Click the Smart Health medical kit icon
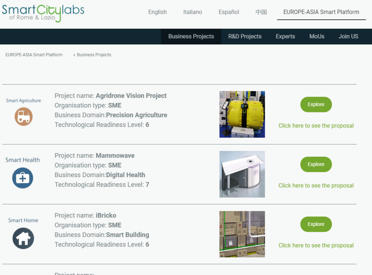This screenshot has width=372, height=275. click(23, 178)
